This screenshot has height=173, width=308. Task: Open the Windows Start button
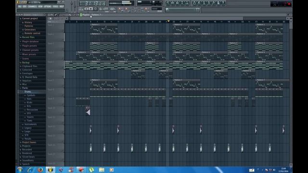coord(20,170)
